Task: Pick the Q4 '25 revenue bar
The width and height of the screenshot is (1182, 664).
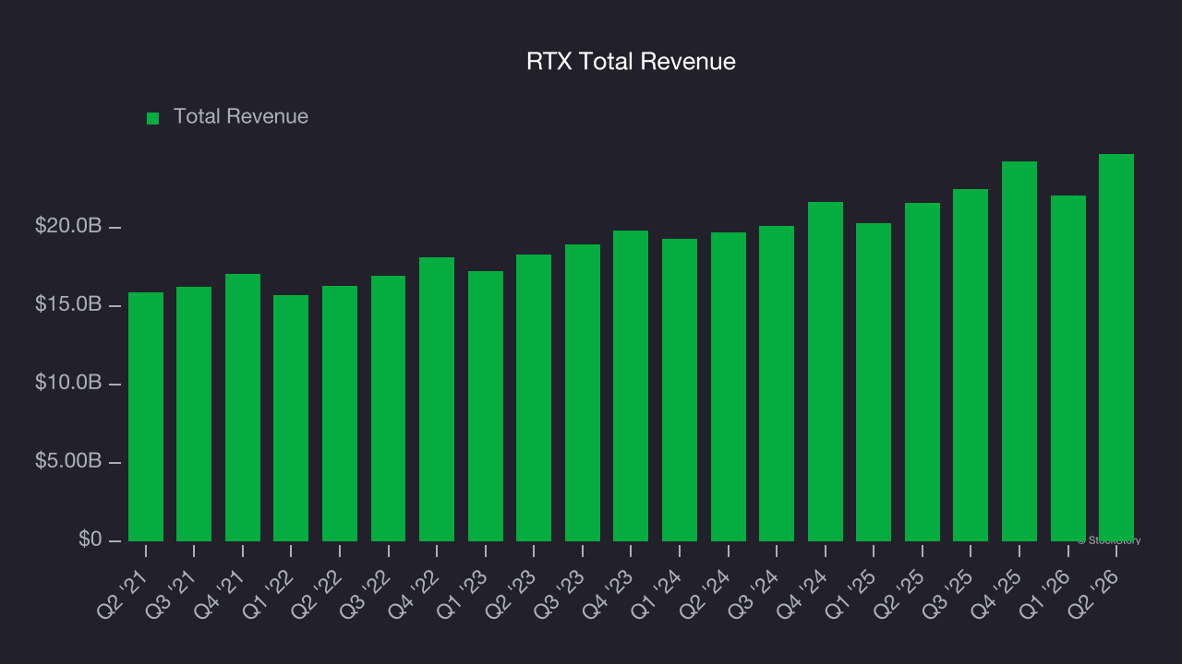Action: click(x=1019, y=351)
